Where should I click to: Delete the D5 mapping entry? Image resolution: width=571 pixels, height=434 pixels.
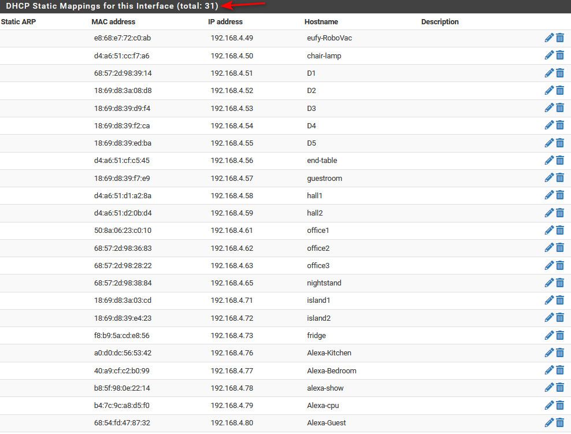pos(559,143)
